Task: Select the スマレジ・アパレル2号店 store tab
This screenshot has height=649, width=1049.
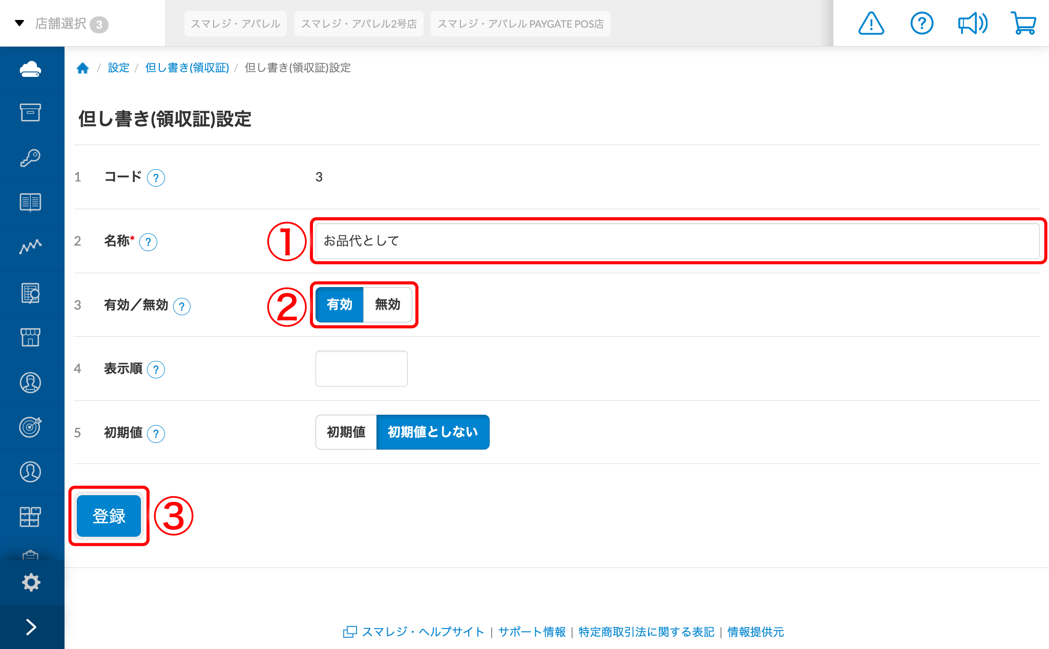Action: 359,24
